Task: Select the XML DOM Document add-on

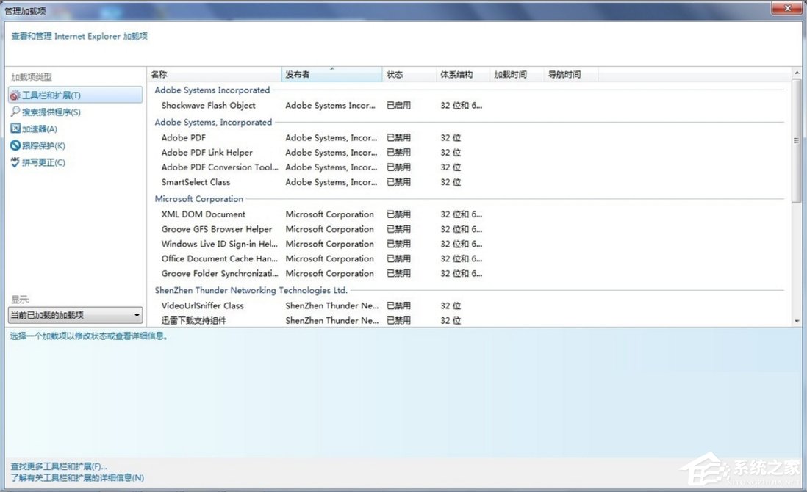Action: [x=204, y=214]
